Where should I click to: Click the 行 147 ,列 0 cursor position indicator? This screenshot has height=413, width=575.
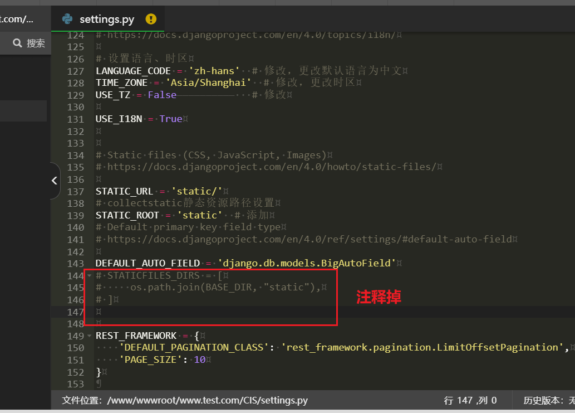point(470,400)
